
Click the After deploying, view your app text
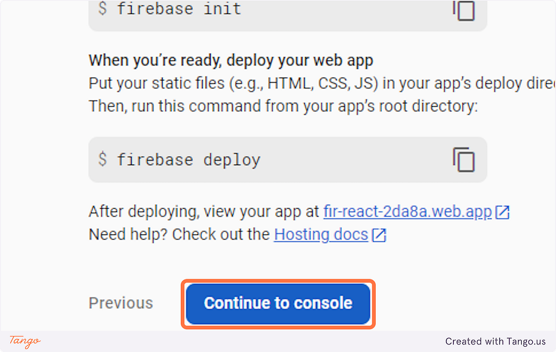click(204, 212)
